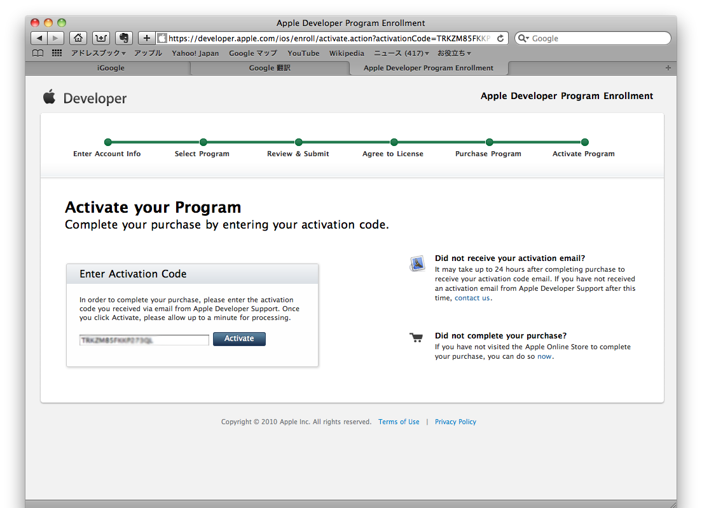Screen dimensions: 702x508
Task: Switch to the iGoogle tab
Action: [x=111, y=68]
